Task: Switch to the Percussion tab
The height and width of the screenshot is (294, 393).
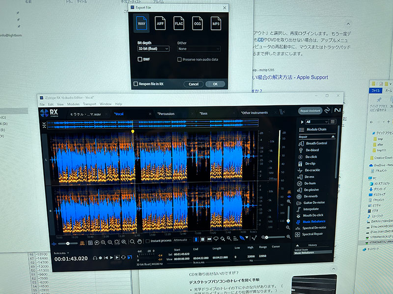Action: click(166, 114)
